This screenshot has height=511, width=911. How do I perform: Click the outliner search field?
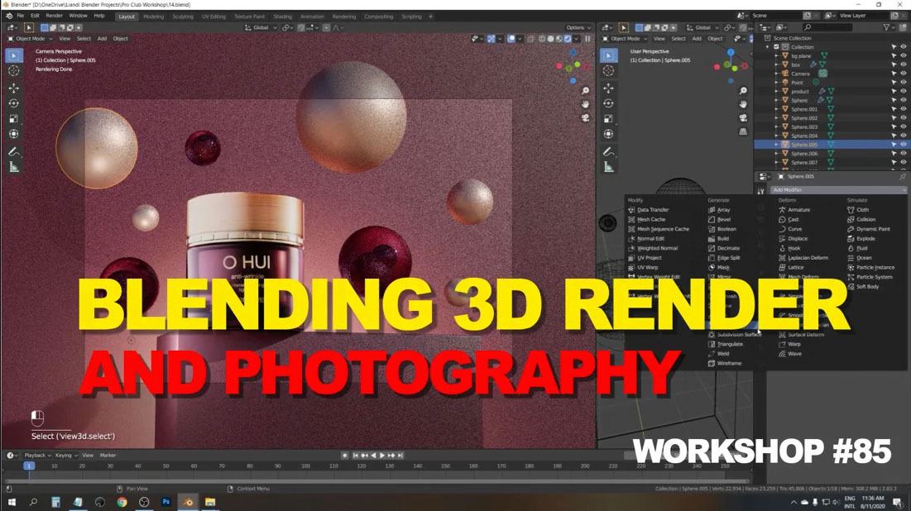[x=828, y=27]
